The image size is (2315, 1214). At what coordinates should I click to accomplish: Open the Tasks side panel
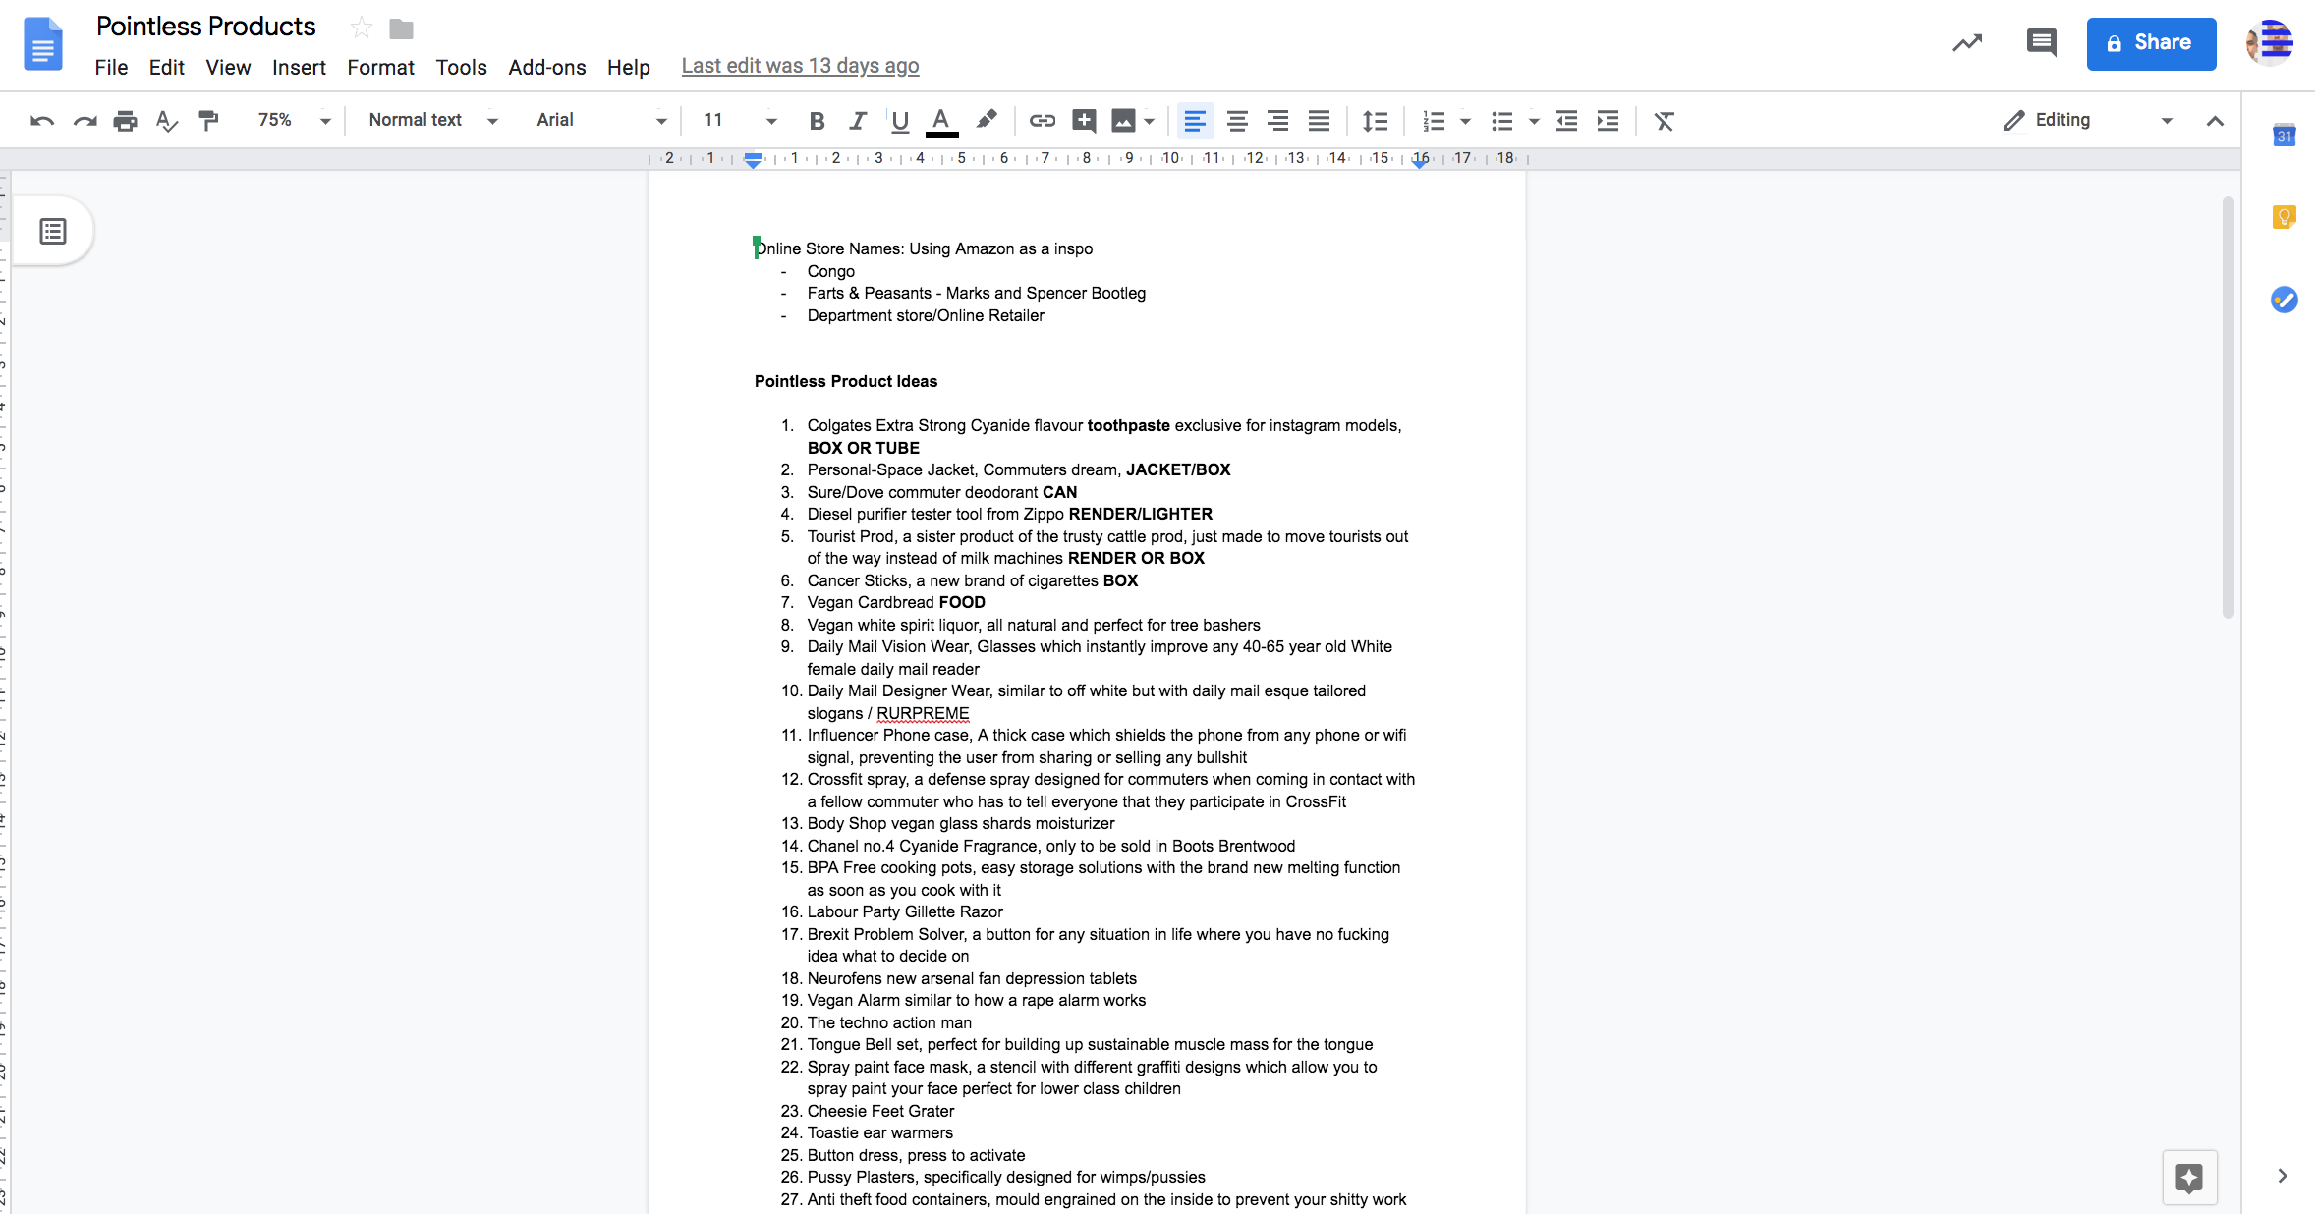coord(2285,300)
